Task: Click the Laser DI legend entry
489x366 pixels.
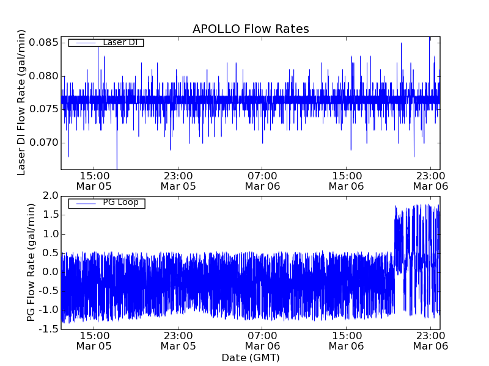Action: [106, 43]
